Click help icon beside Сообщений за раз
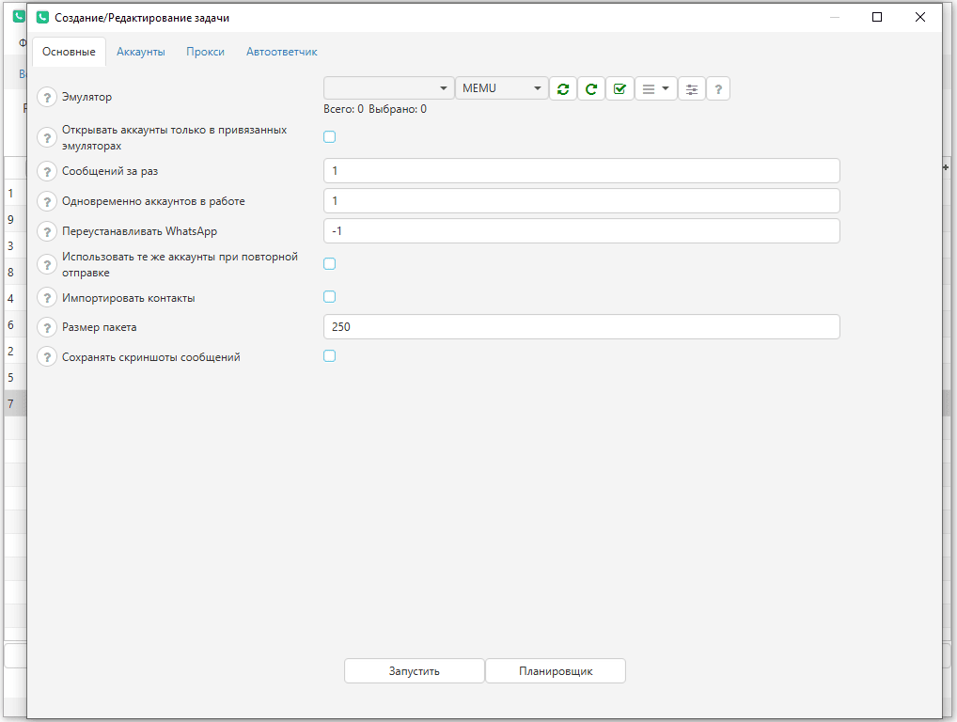 [x=47, y=171]
